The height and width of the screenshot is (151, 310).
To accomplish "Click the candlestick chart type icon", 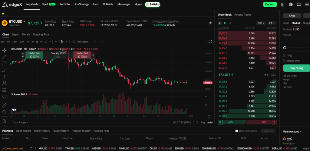I will click(62, 42).
